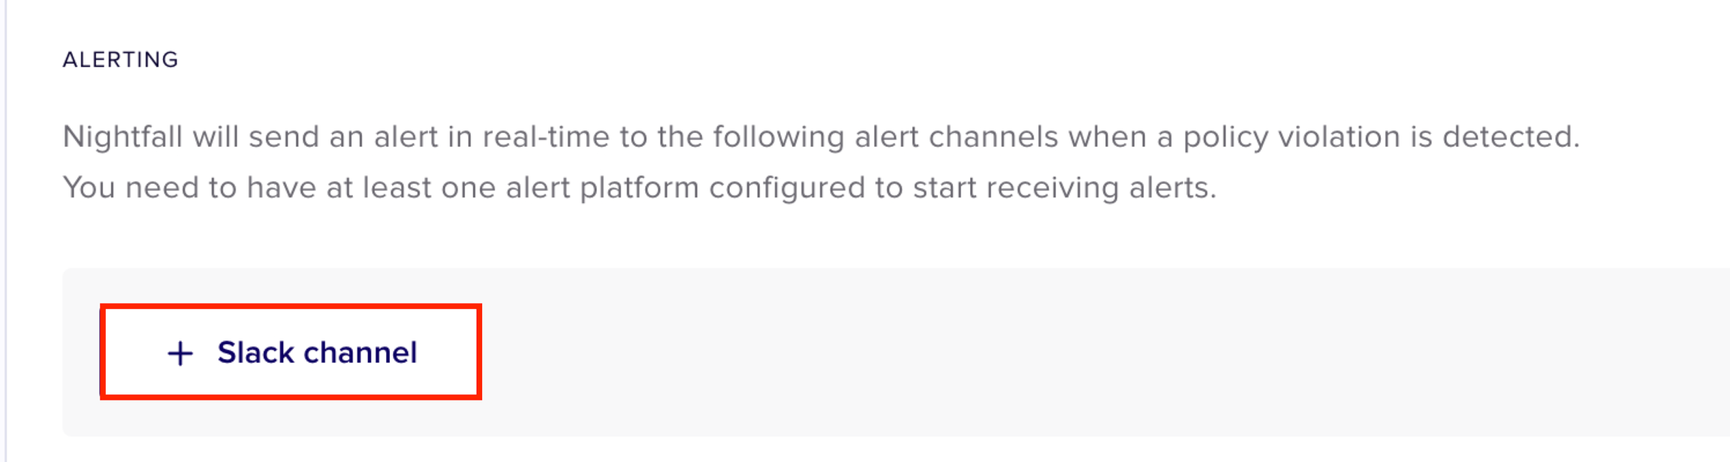Click the ALERTING section heading
Viewport: 1730px width, 462px height.
(120, 60)
